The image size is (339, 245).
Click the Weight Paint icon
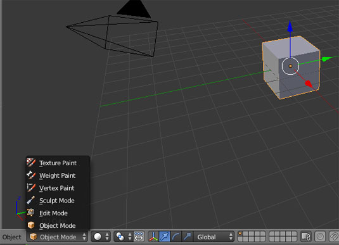31,175
